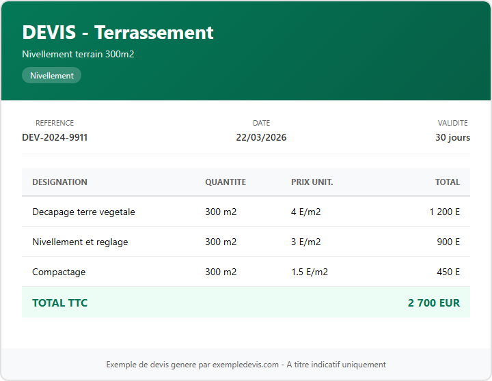Select the Compactage row label
Viewport: 492px width, 381px height.
tap(59, 272)
